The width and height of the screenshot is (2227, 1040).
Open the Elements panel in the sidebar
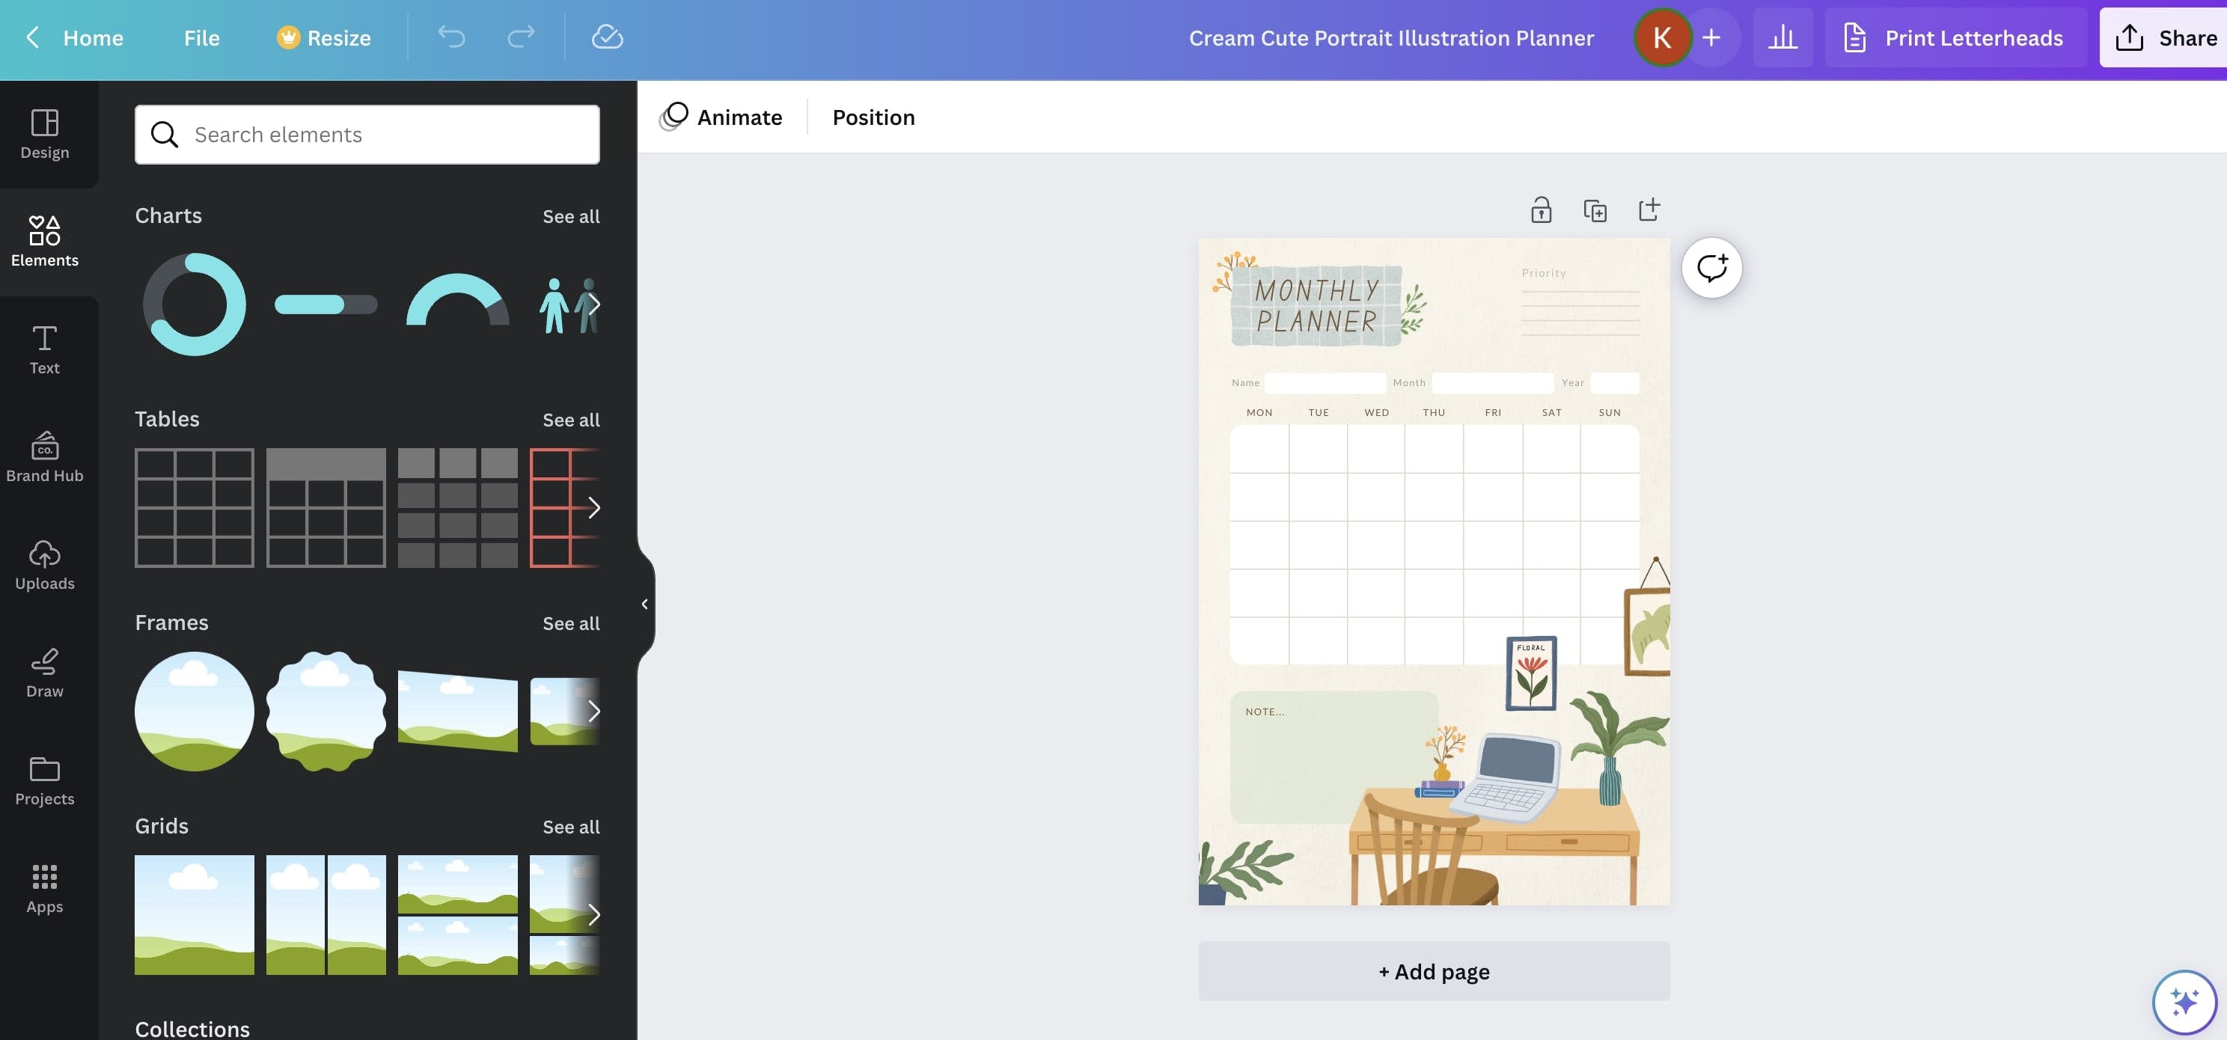44,240
